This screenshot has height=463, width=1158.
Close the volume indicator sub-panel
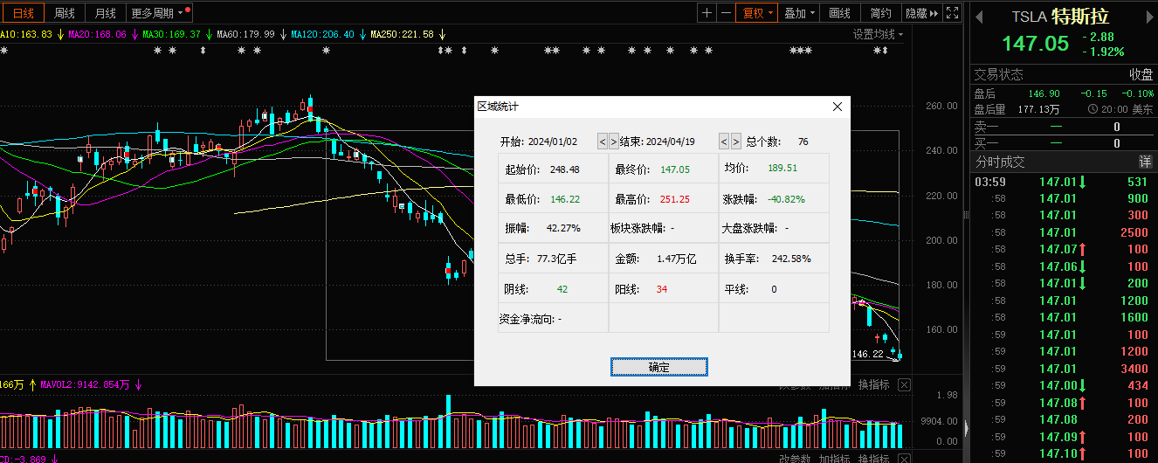click(x=904, y=384)
